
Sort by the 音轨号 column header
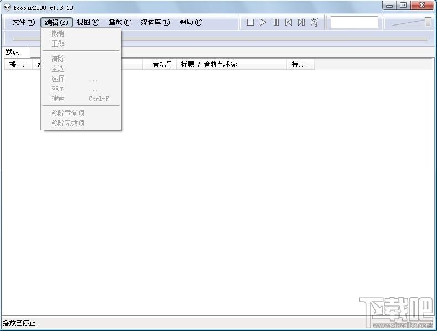tap(160, 64)
